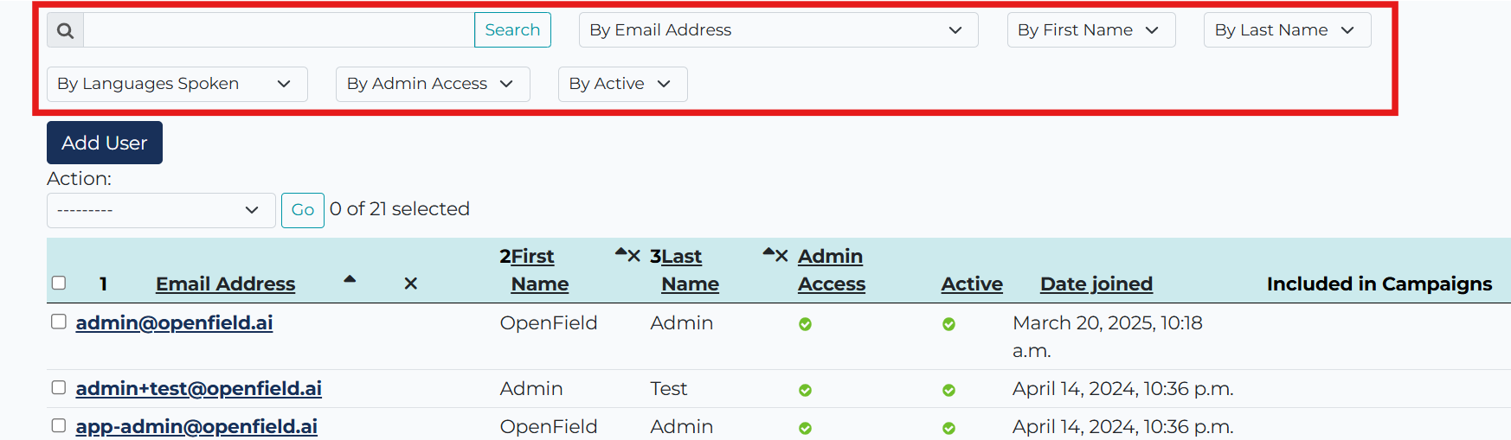Check the app-admin@openfield.ai row checkbox

point(59,425)
